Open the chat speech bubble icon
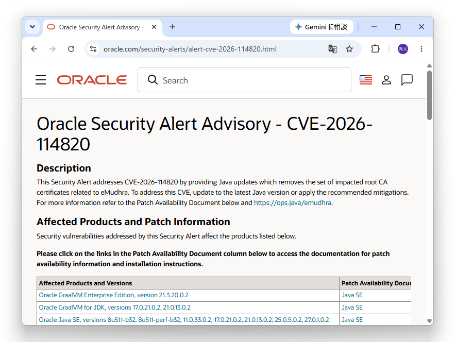 [x=407, y=80]
